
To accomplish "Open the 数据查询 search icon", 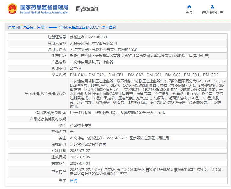I will (x=79, y=9).
